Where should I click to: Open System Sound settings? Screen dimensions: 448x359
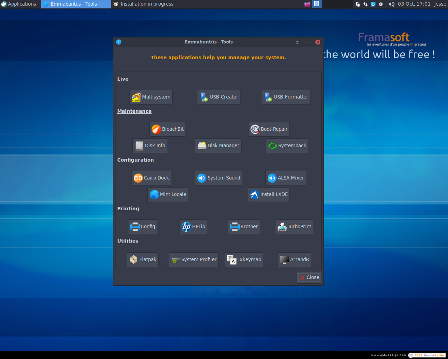tap(218, 178)
